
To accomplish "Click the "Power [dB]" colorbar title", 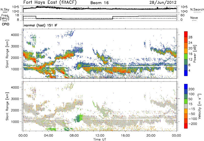I will click(195, 54).
